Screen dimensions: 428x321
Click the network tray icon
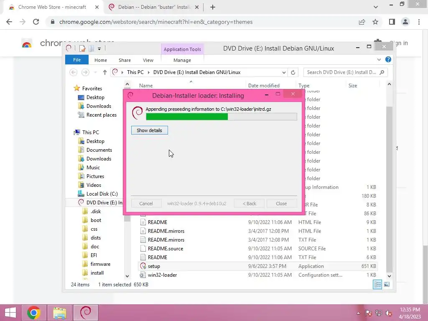pyautogui.click(x=379, y=313)
